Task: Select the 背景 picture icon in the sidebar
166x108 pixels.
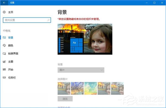Action: click(x=4, y=37)
